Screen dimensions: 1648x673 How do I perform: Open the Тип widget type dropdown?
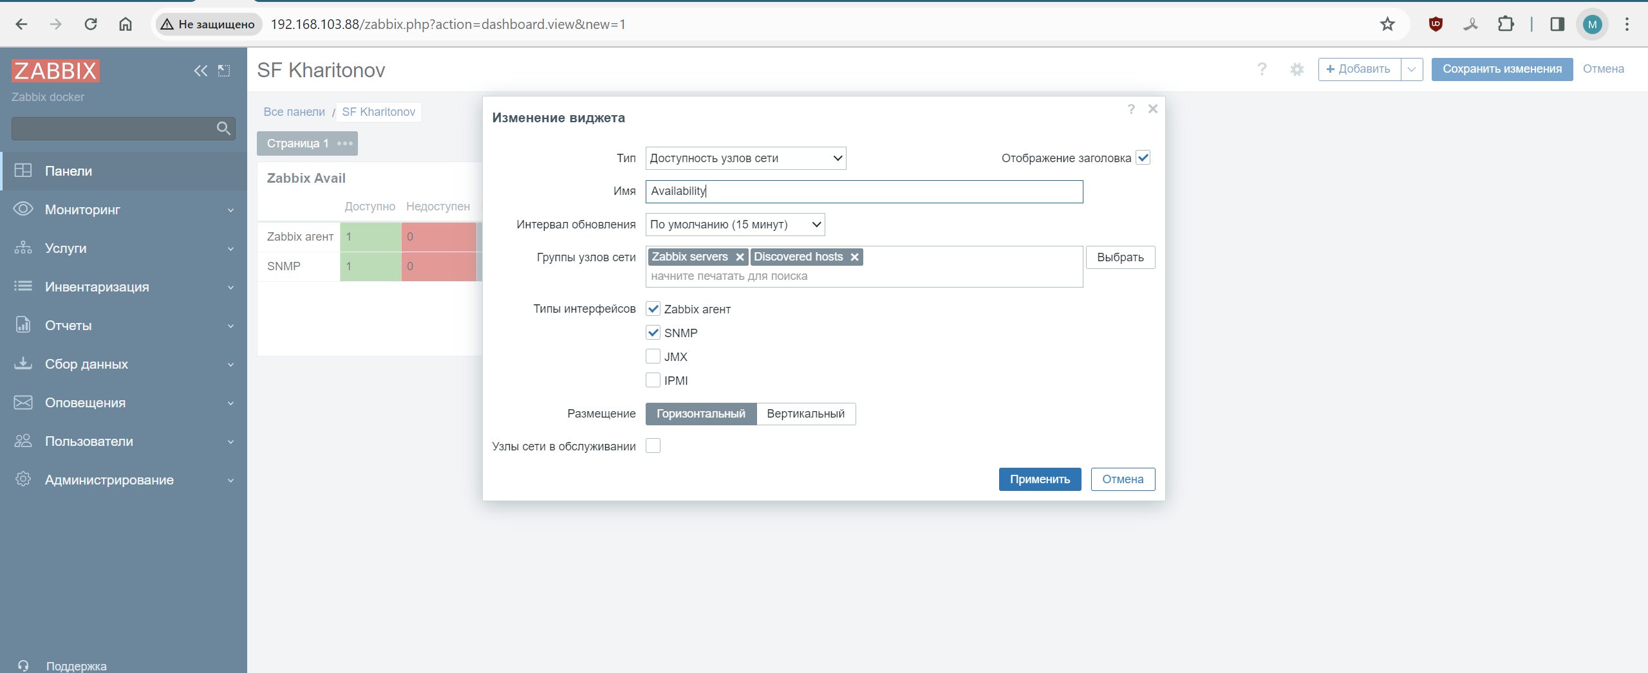745,158
